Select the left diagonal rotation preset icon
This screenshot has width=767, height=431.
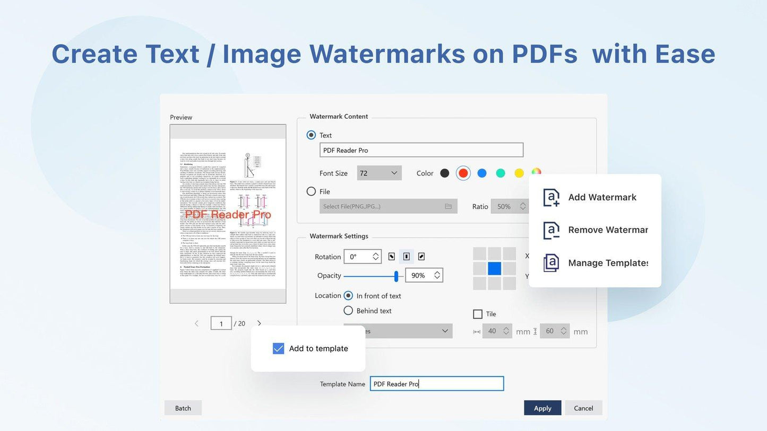click(392, 256)
